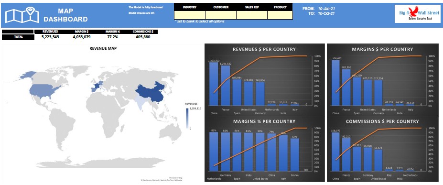Click the 108,079 label in Commissions chart
This screenshot has width=443, height=185.
click(x=335, y=131)
